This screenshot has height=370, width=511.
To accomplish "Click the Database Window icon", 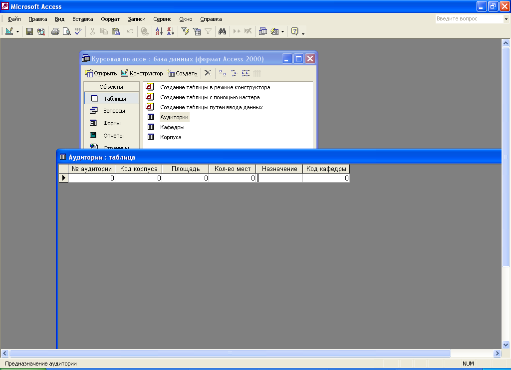I will pos(262,31).
